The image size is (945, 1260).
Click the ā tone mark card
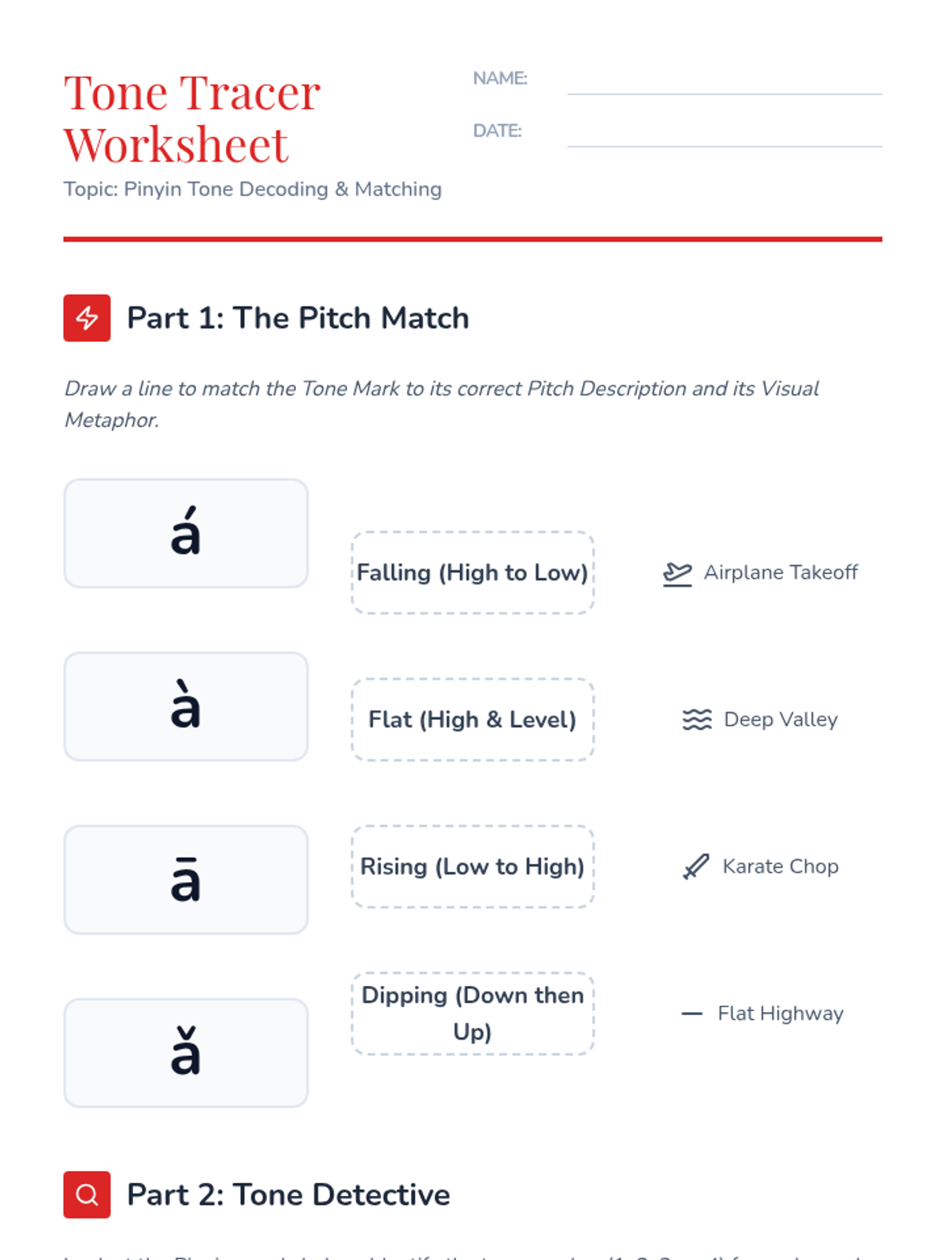186,880
